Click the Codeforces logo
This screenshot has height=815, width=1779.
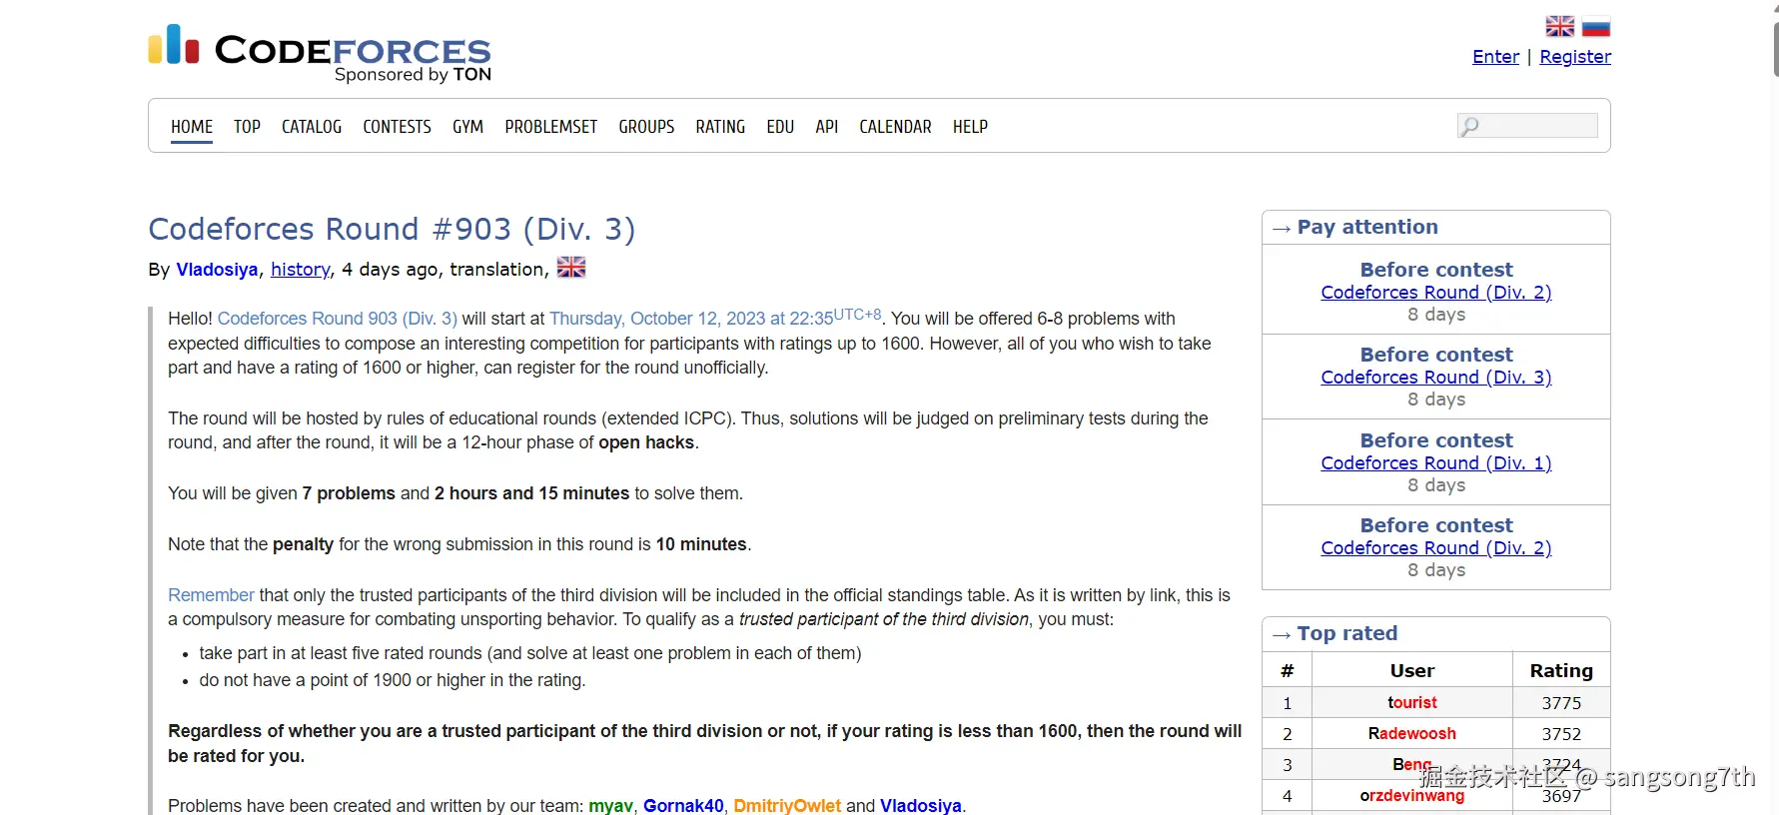pyautogui.click(x=320, y=53)
